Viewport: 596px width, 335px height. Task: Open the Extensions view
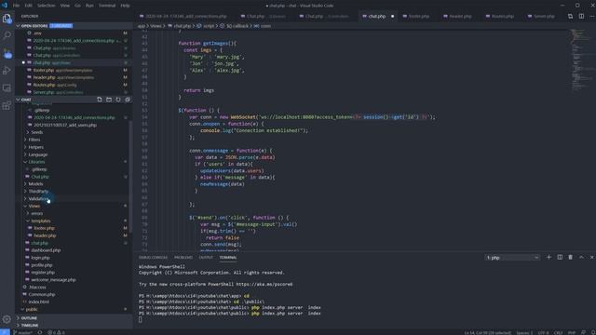tap(7, 105)
